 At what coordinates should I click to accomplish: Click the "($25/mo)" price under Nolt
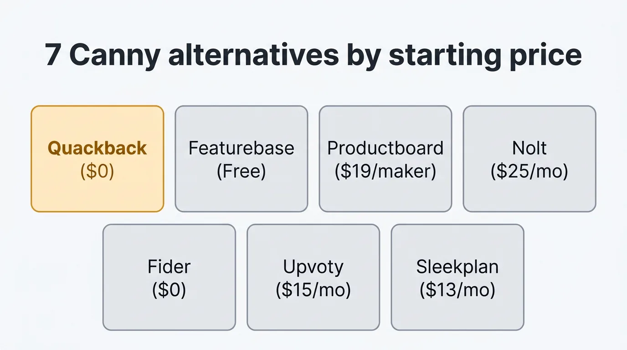[x=529, y=171]
